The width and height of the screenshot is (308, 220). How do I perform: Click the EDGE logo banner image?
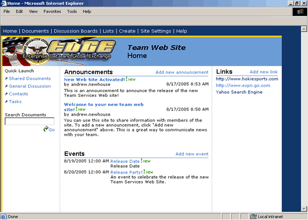coord(59,51)
